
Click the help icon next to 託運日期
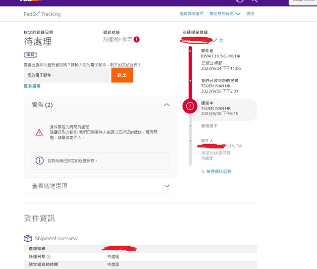click(x=49, y=257)
